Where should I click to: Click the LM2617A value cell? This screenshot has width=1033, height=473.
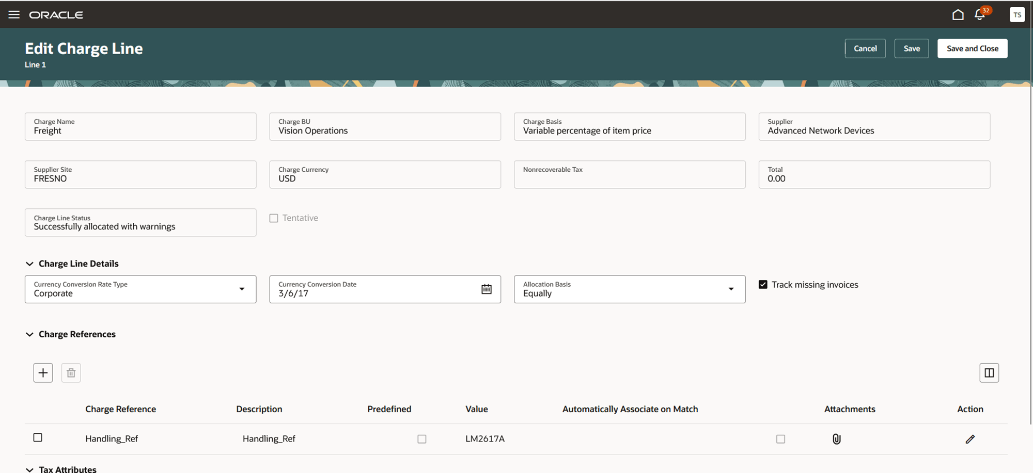point(485,439)
